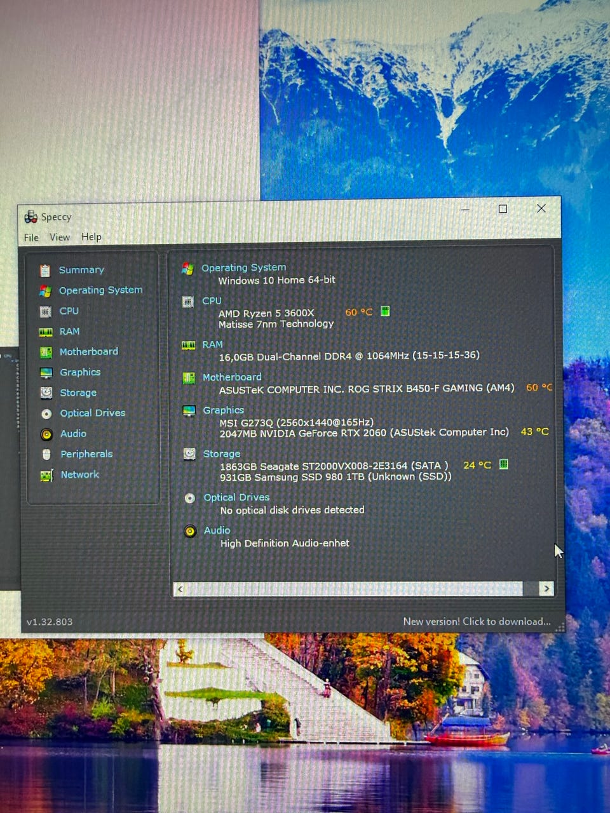Click the 'NVIDIA GeForce RTX 2060' line
The height and width of the screenshot is (813, 610).
tap(364, 433)
